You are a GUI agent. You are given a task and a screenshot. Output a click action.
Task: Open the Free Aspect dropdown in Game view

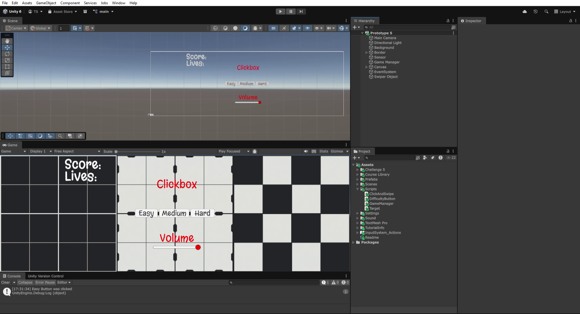77,151
